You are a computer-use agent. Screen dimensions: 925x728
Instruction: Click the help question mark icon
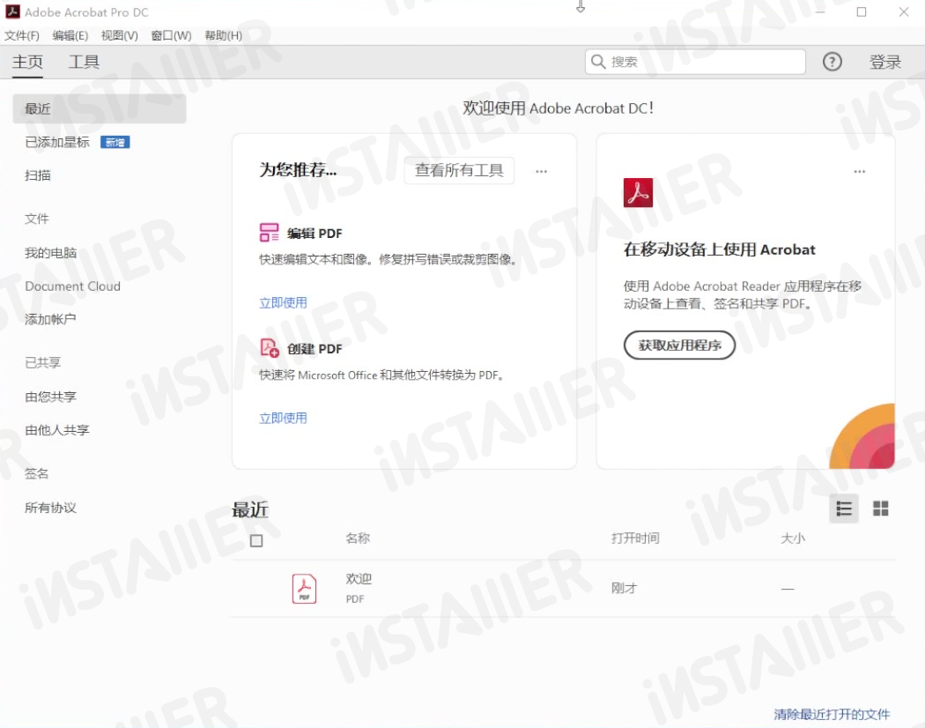click(x=832, y=62)
